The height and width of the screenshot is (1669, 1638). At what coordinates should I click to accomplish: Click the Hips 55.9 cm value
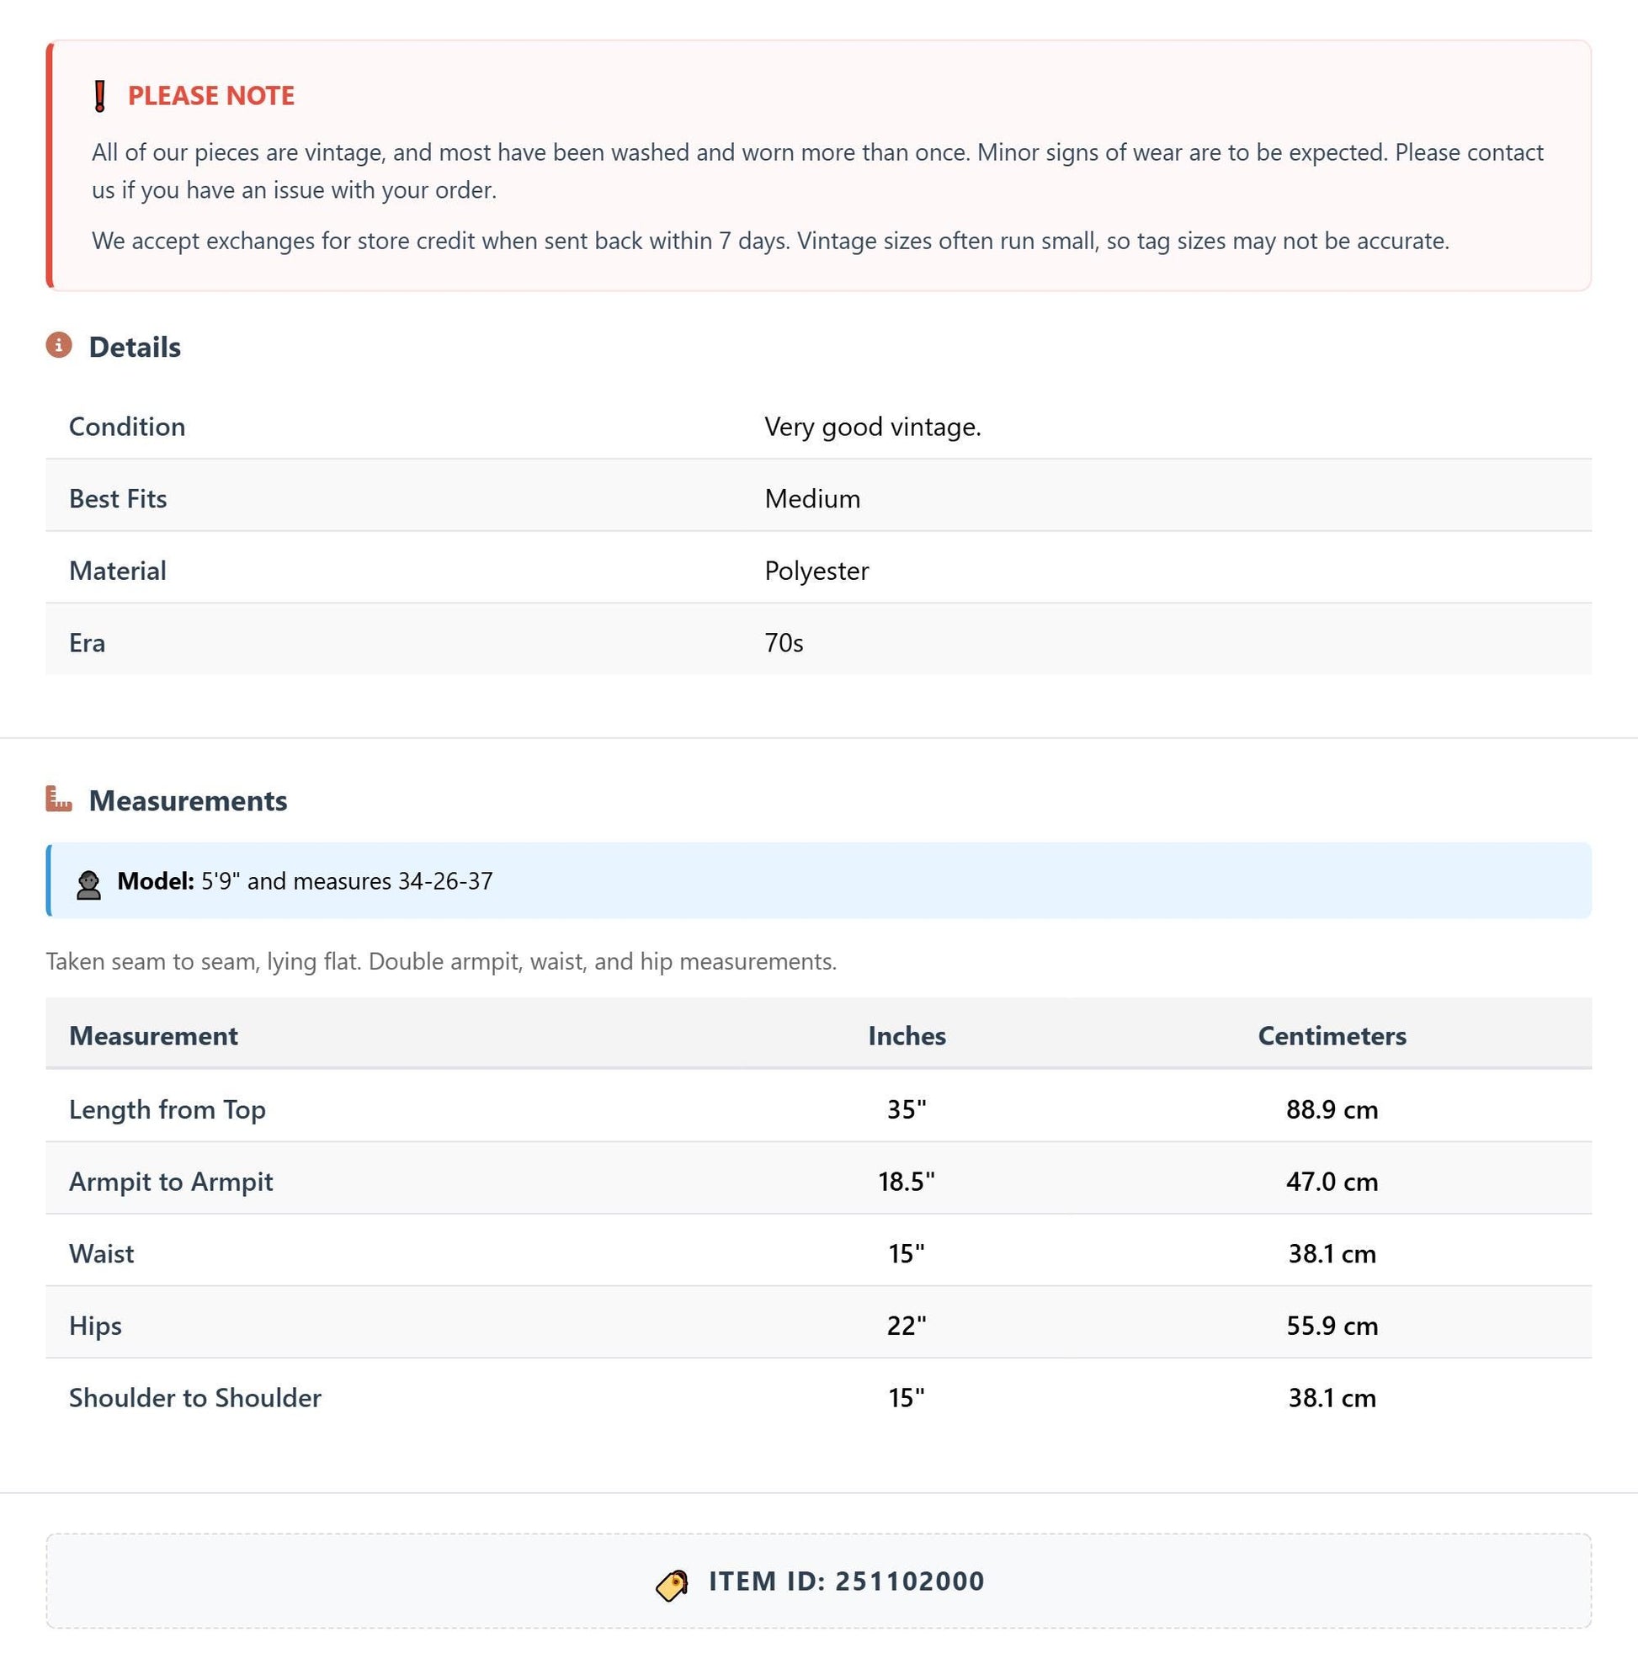pyautogui.click(x=1332, y=1325)
